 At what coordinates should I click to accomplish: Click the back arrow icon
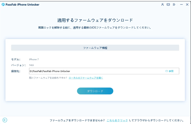point(5,120)
